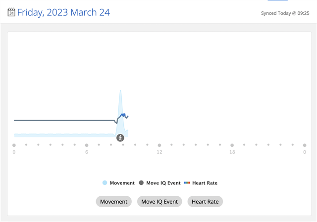Click the Movement legend label text
Image resolution: width=317 pixels, height=222 pixels.
[x=122, y=183]
